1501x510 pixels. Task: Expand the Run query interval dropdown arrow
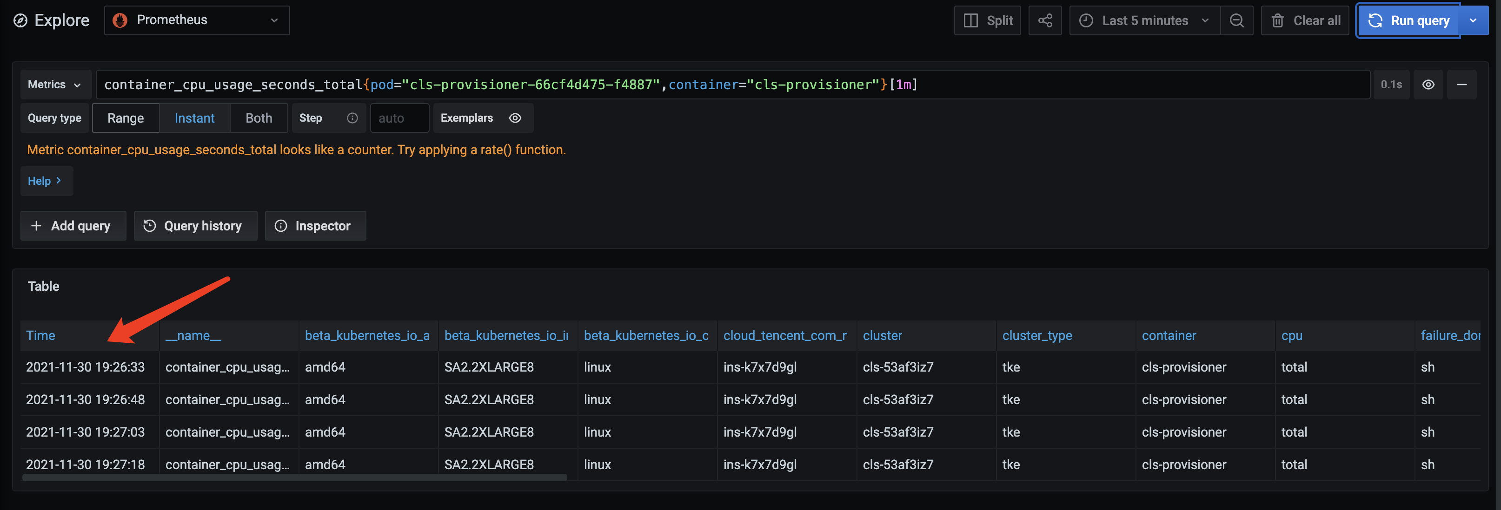[1473, 20]
